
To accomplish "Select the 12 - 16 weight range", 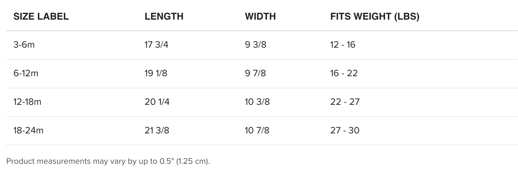I will point(343,45).
